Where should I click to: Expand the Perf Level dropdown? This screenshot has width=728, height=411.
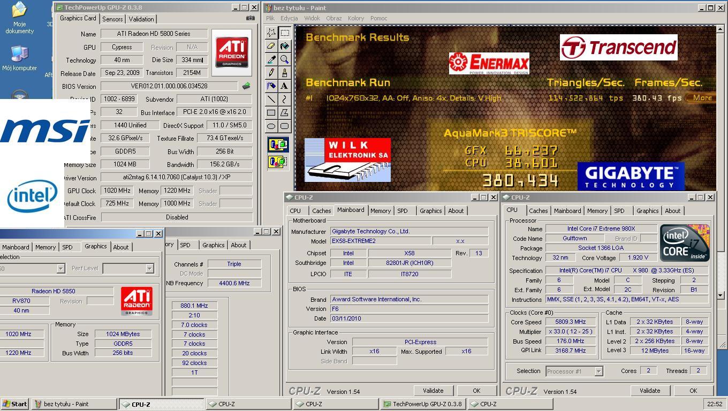click(x=149, y=269)
